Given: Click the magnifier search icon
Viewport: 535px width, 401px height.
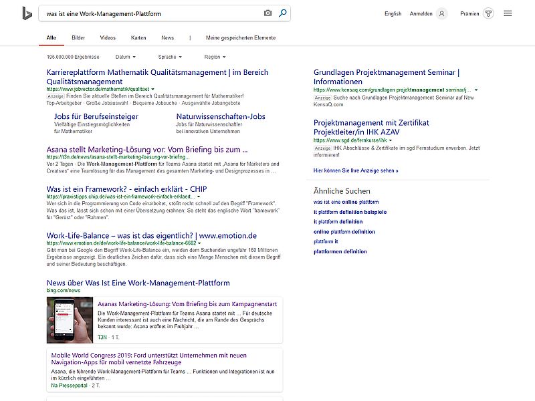Looking at the screenshot, I should 282,13.
